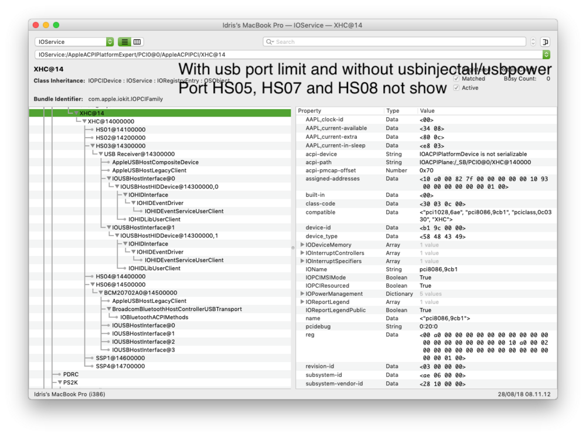Click the toolbar button right of the search stepper
Image resolution: width=586 pixels, height=437 pixels.
[545, 42]
